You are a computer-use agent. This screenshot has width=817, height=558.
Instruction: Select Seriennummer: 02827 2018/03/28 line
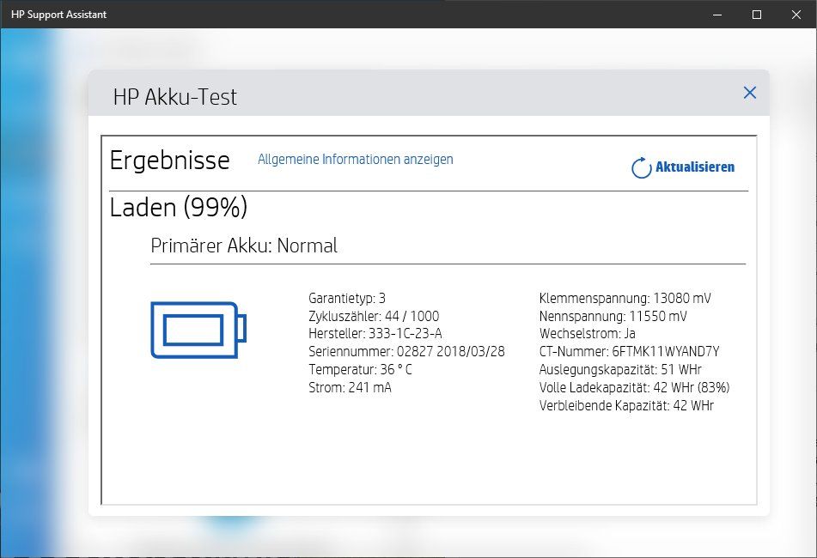click(406, 351)
